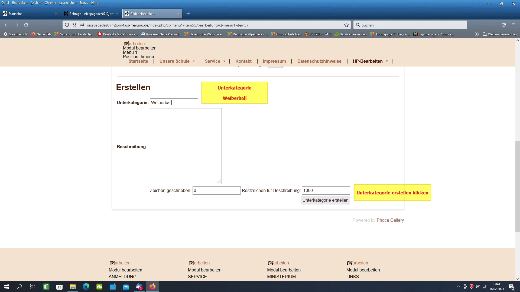The image size is (520, 292).
Task: Show more bookmarks with the chevron
Action: (477, 34)
